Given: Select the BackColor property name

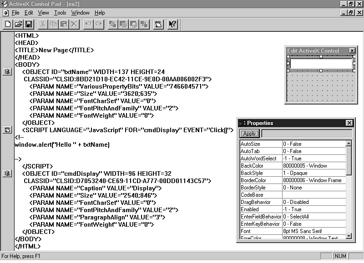Looking at the screenshot, I should [252, 166].
